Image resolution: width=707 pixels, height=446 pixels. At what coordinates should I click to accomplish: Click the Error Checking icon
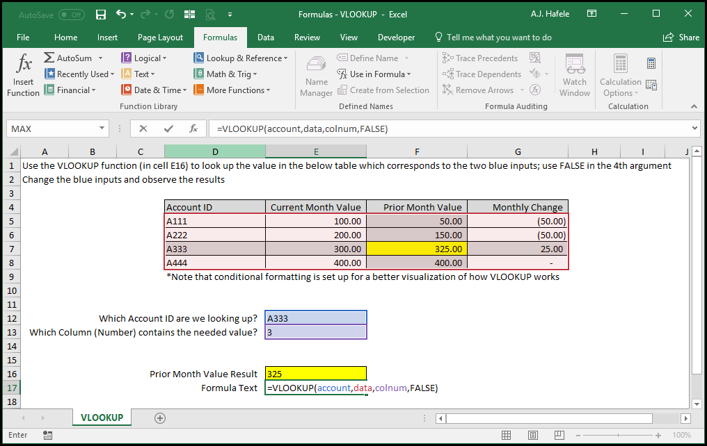coord(534,74)
